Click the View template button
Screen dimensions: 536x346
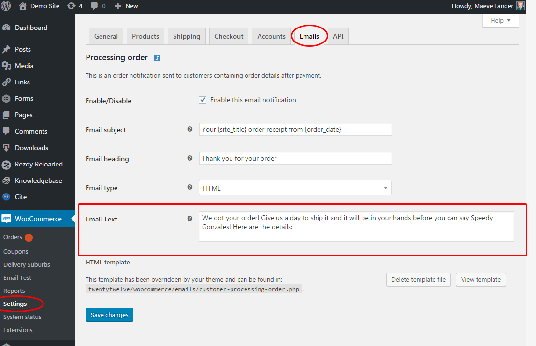480,279
